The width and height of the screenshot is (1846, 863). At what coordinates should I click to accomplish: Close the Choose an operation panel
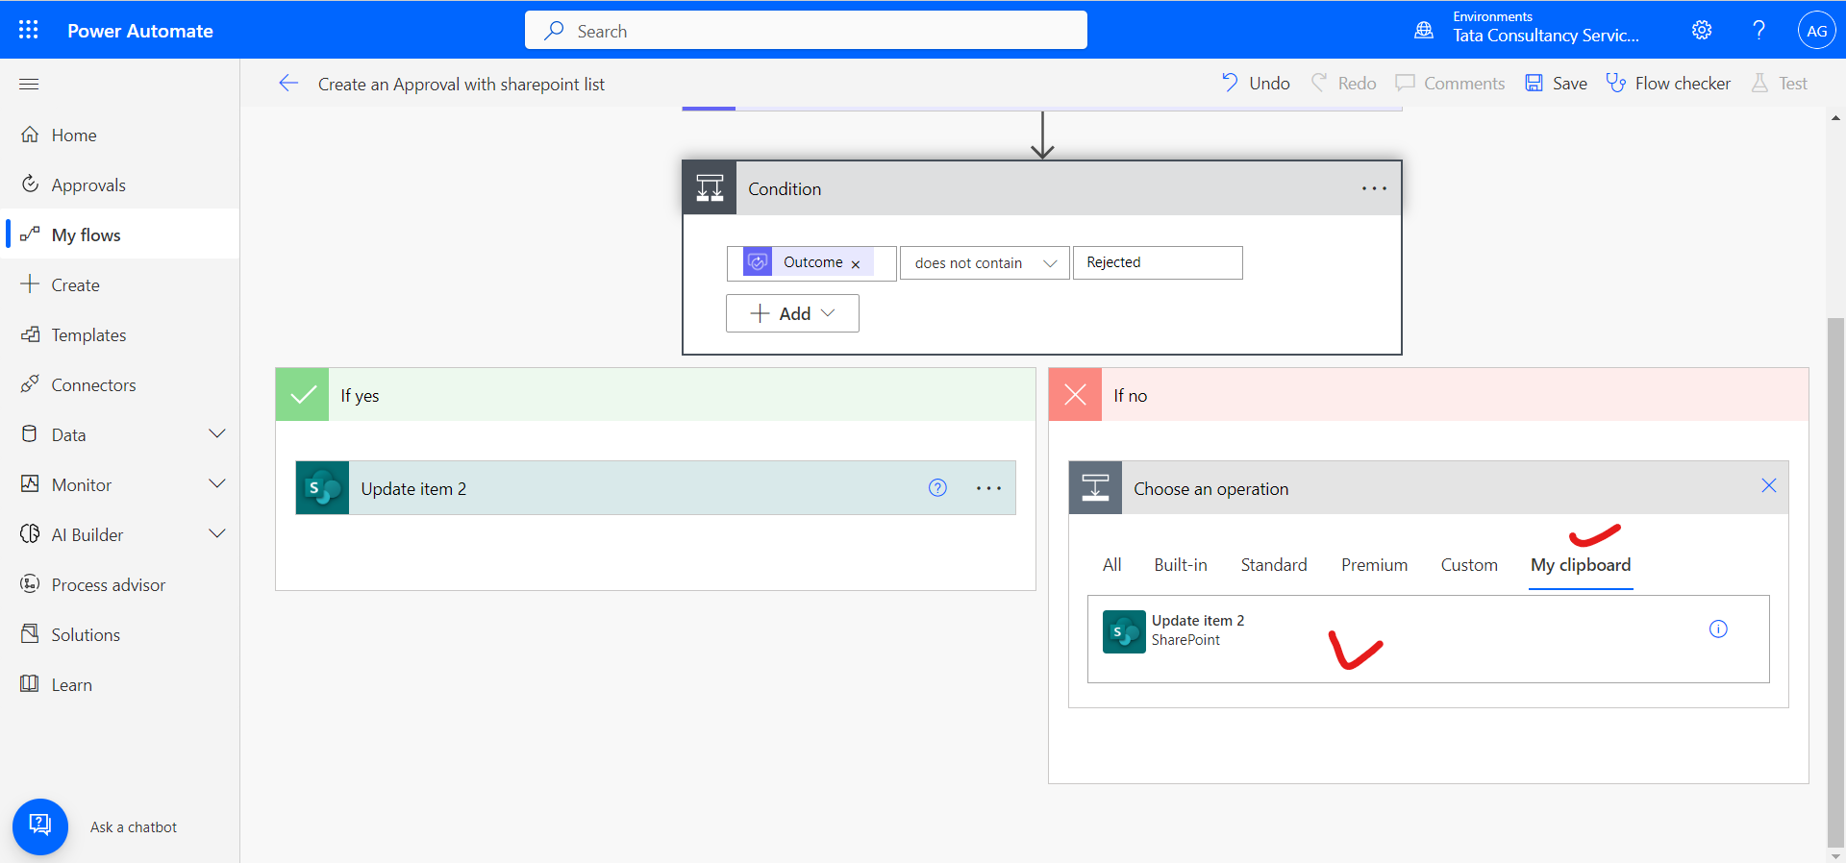(1768, 486)
